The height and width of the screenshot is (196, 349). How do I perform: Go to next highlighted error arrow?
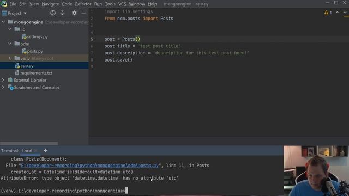[x=345, y=13]
